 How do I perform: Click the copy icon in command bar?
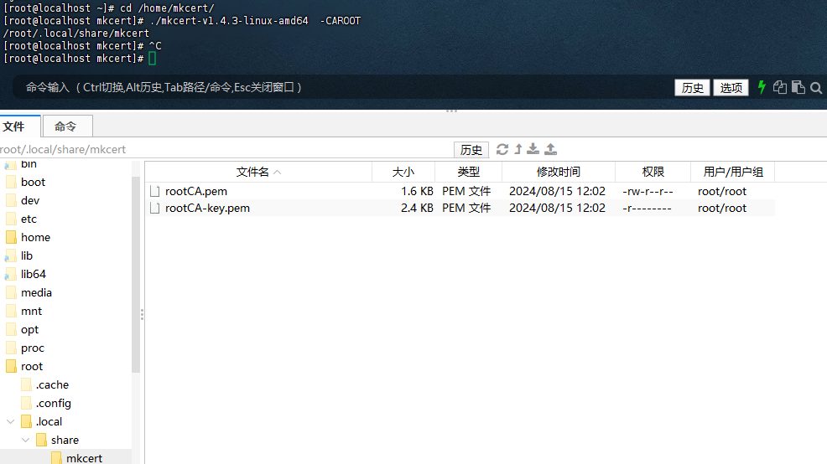(x=780, y=87)
